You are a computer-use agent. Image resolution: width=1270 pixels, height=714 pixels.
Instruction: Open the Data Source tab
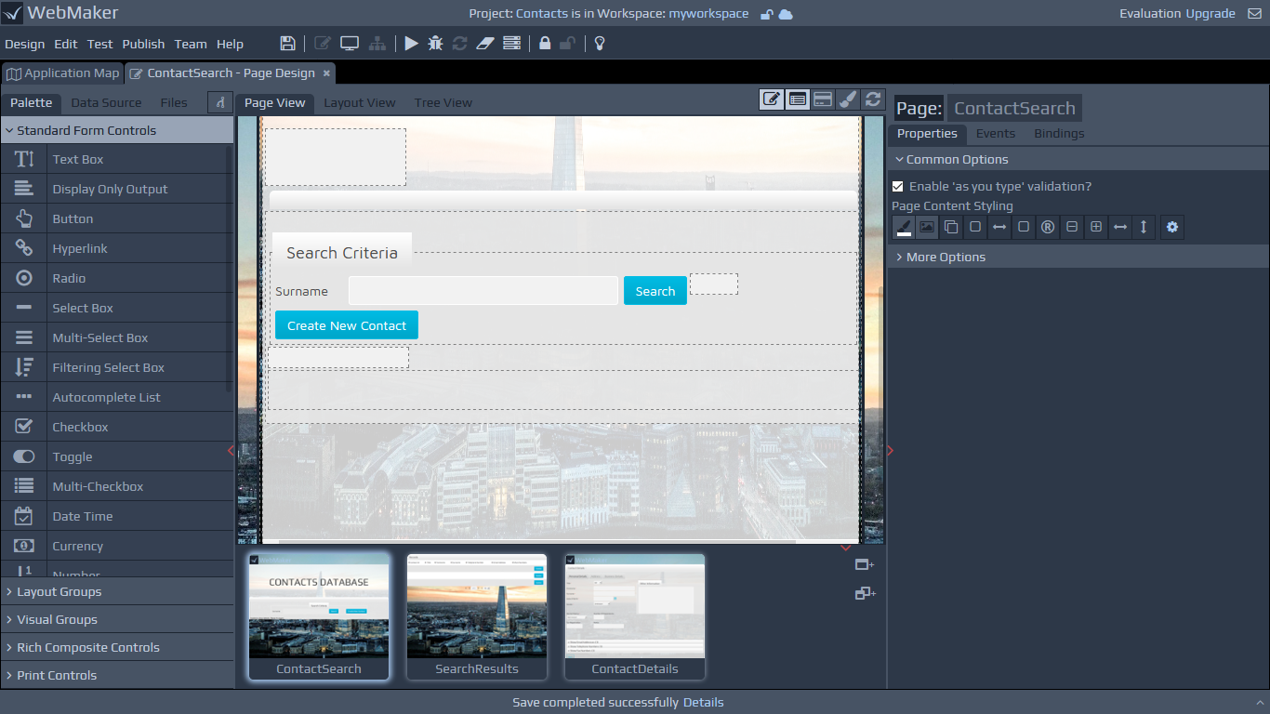[106, 102]
